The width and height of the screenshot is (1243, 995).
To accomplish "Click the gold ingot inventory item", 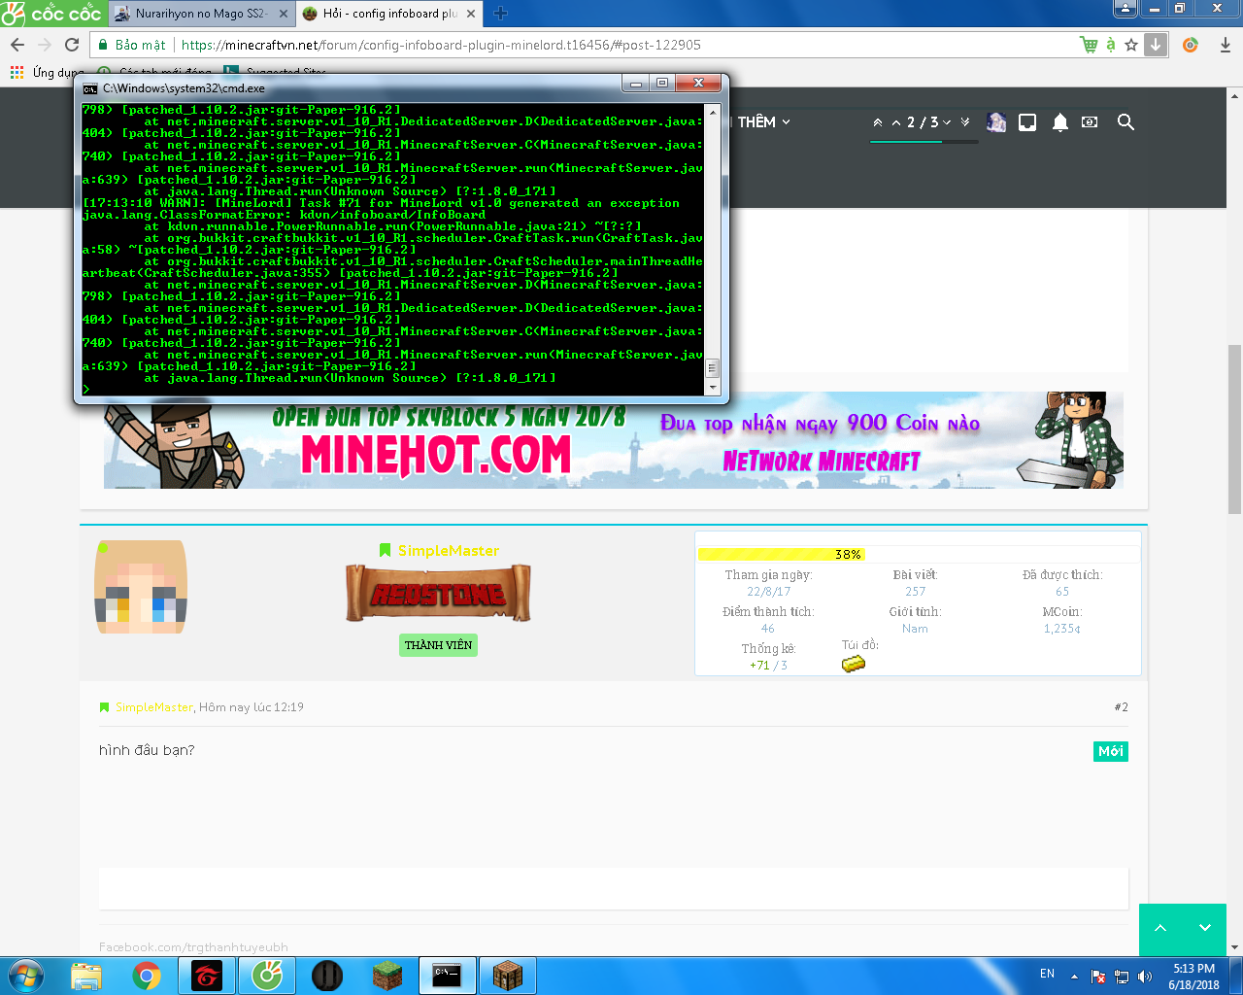I will pyautogui.click(x=854, y=665).
